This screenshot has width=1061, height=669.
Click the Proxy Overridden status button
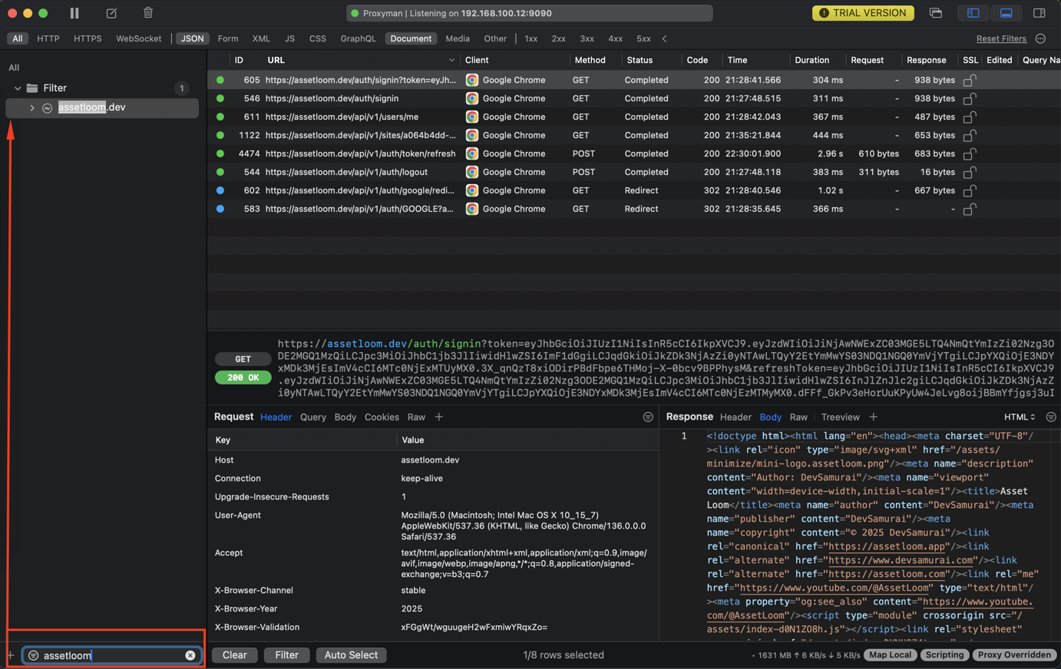pos(1014,655)
